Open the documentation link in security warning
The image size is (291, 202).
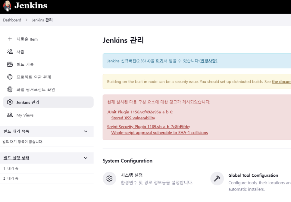(281, 81)
